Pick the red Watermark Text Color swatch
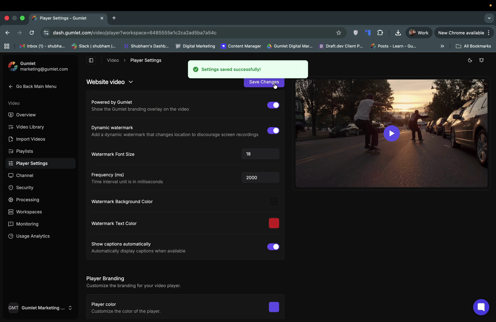 (x=274, y=223)
